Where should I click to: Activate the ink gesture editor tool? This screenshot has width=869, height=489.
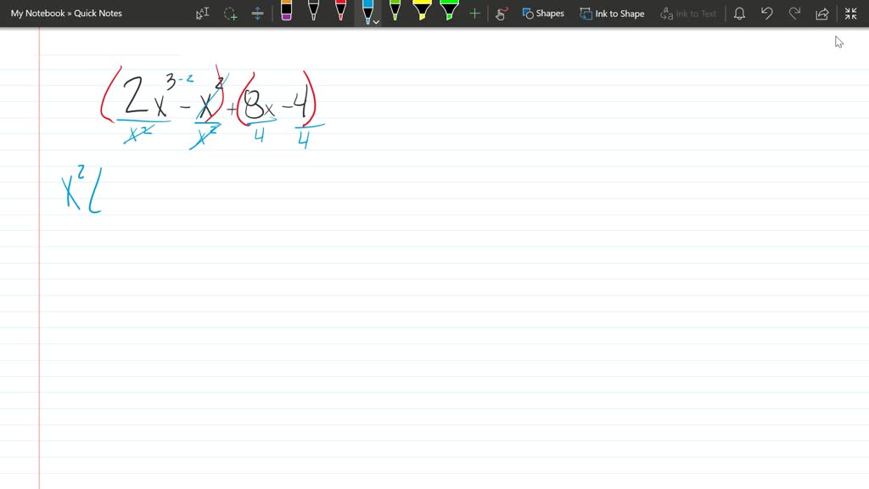pos(501,13)
